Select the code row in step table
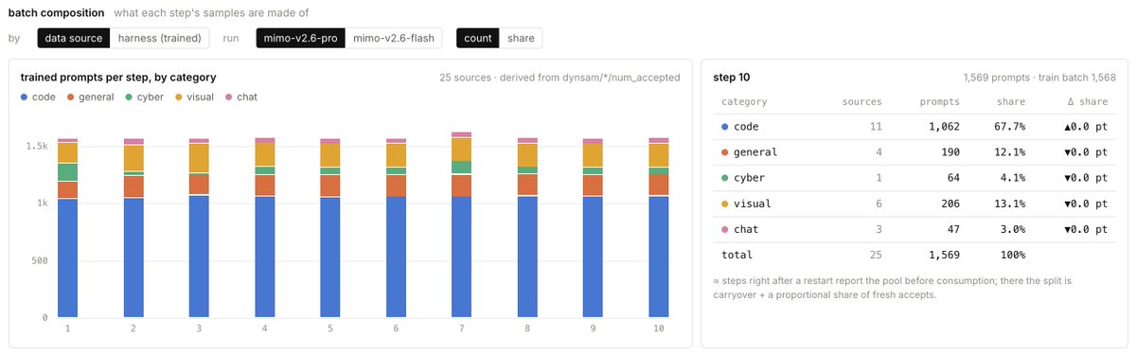This screenshot has width=1136, height=355. (914, 127)
